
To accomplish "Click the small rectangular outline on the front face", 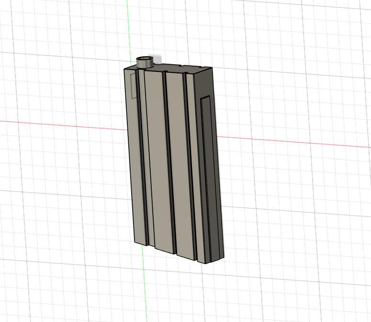I will [134, 85].
